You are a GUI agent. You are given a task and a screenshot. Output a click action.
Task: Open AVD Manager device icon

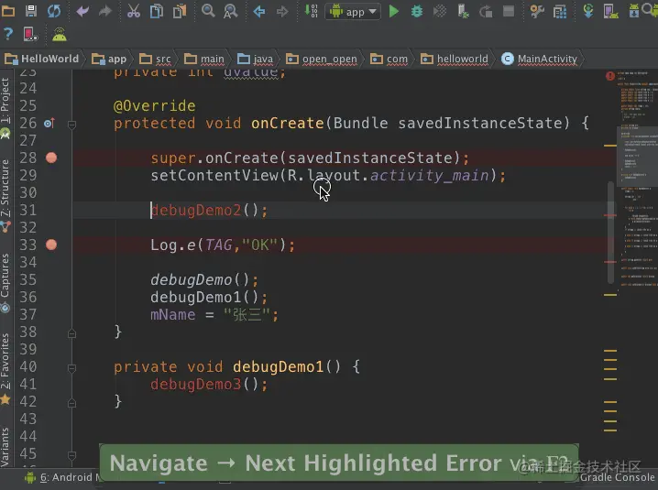pos(610,11)
